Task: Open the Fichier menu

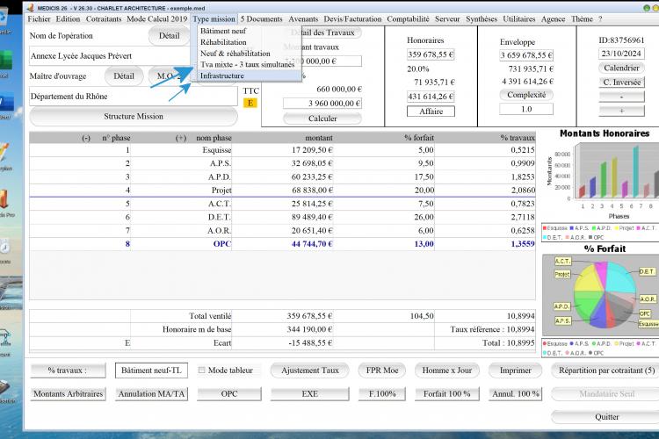Action: [x=39, y=19]
